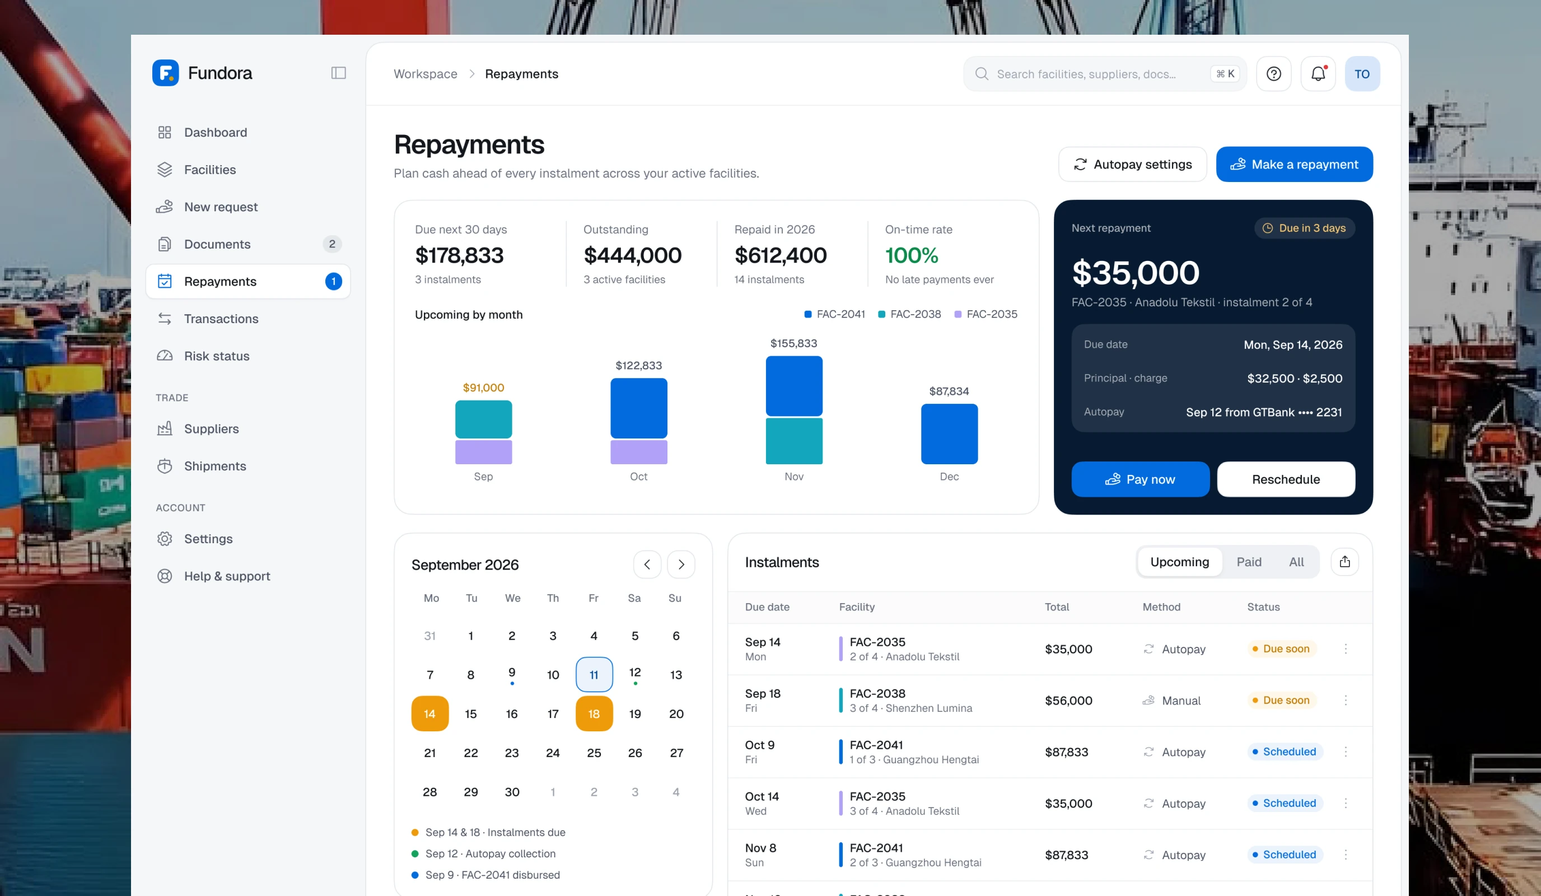The height and width of the screenshot is (896, 1541).
Task: Open Help & support
Action: coord(248,576)
